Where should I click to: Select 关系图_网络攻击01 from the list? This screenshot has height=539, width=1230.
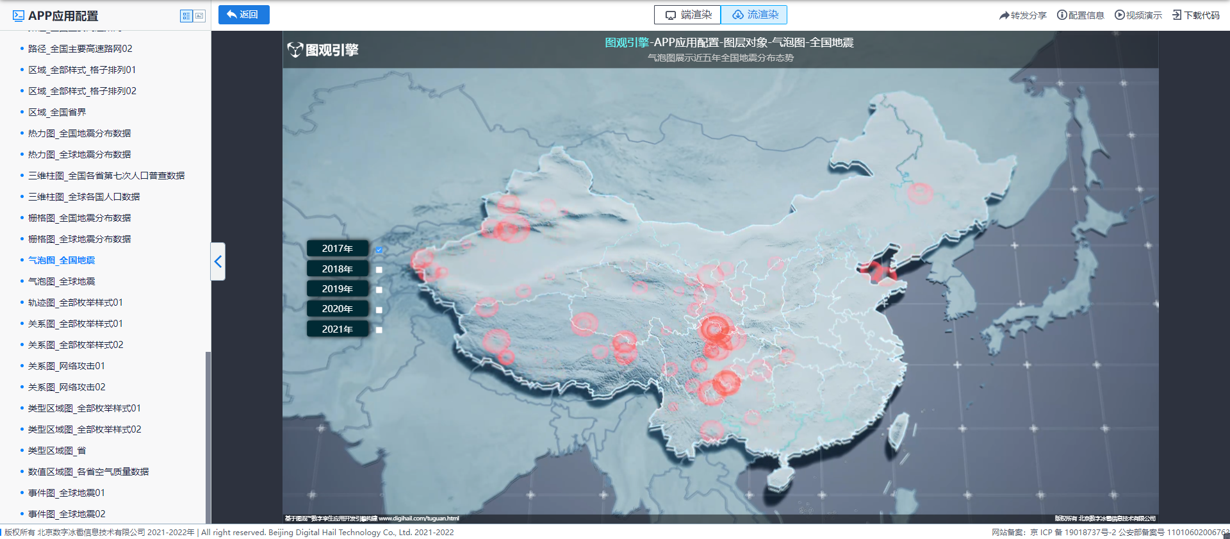click(66, 366)
